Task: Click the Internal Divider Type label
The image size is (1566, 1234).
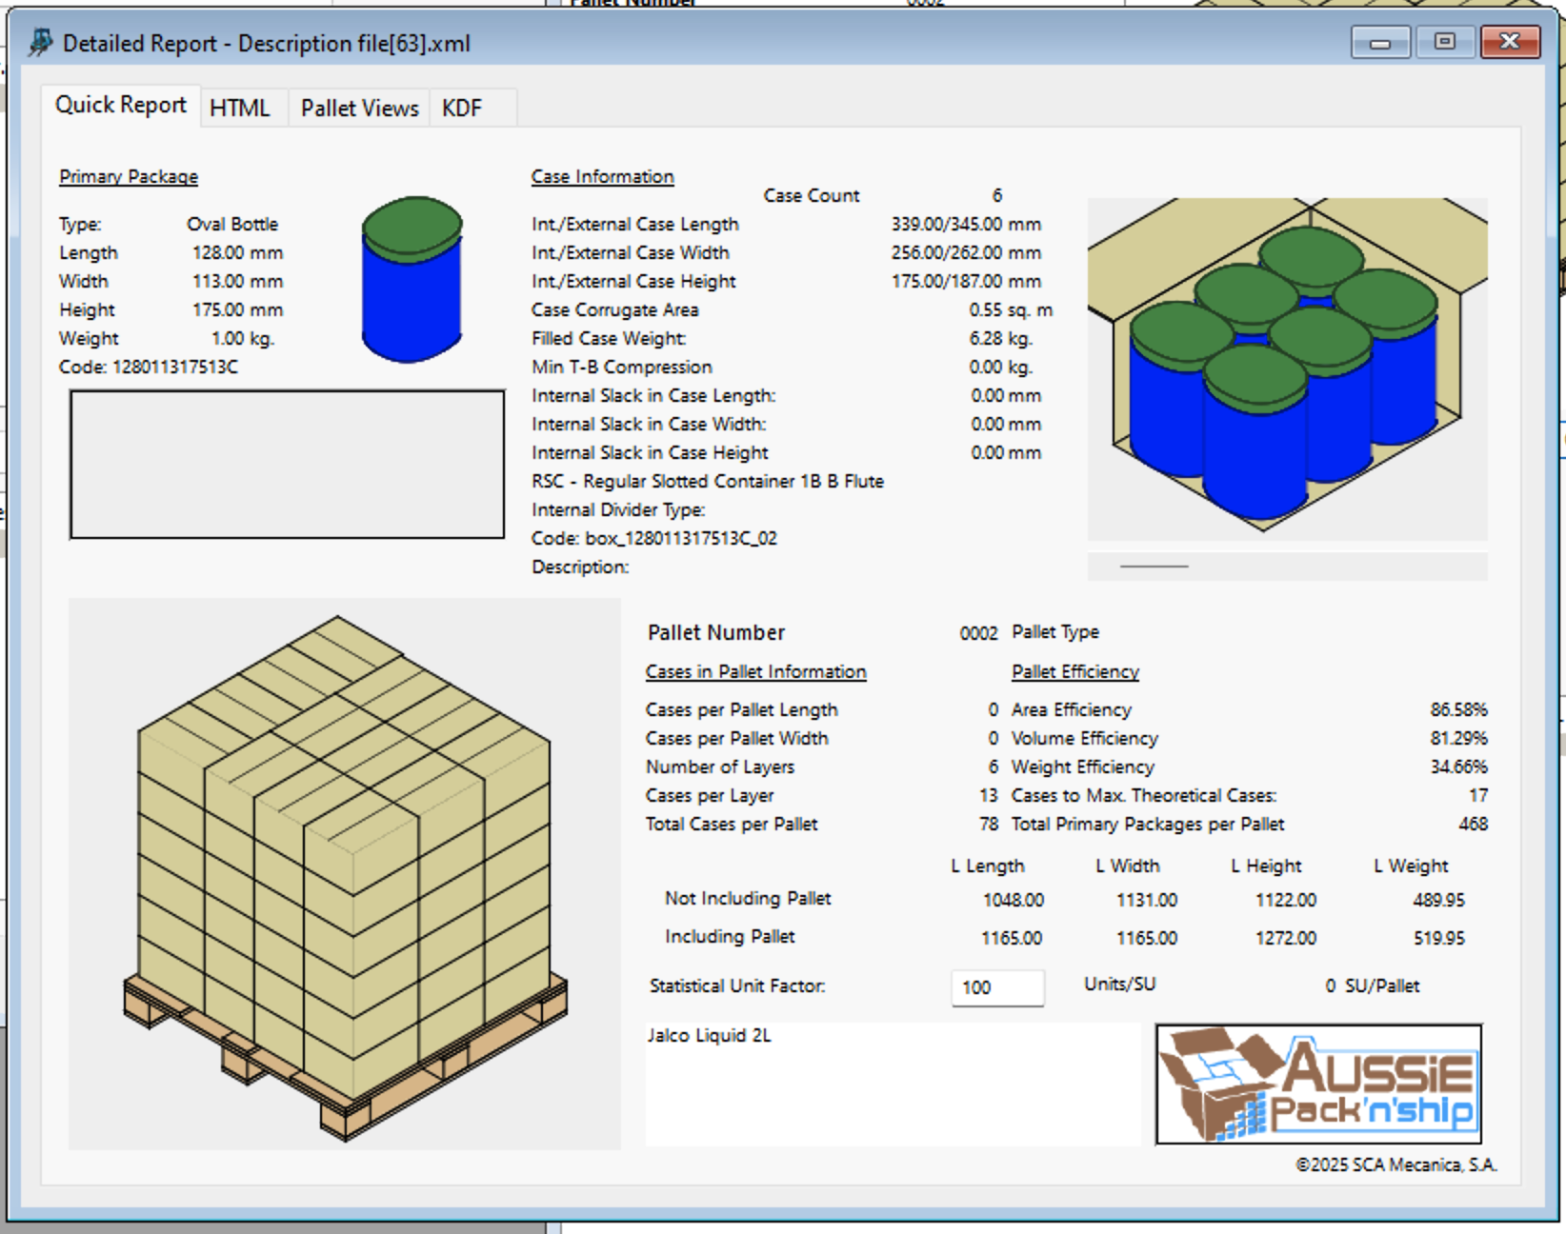Action: [618, 509]
